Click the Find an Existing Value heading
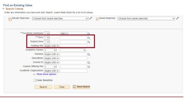Screen dimensions: 196x107 point(18,5)
